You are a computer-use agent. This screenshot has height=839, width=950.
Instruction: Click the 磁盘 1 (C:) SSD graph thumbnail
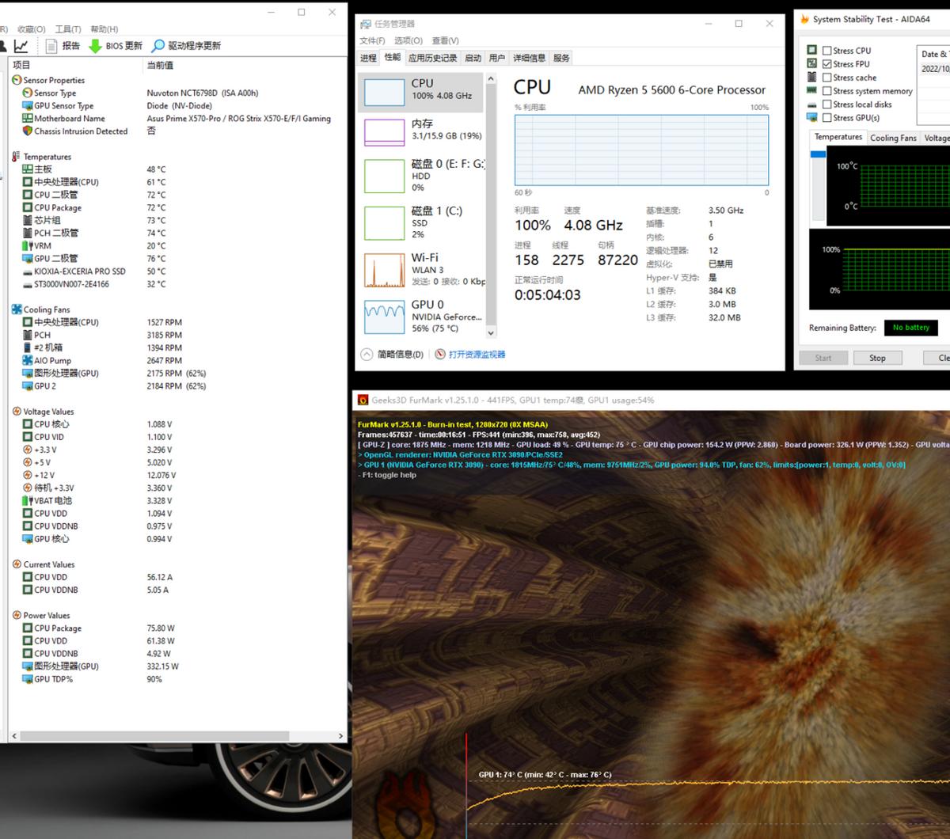[x=384, y=223]
